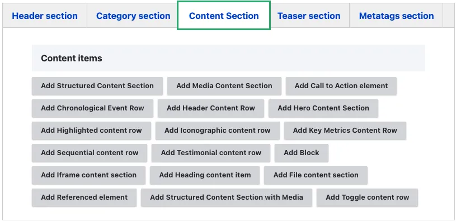Add a Media Content Section
Image resolution: width=456 pixels, height=222 pixels.
pyautogui.click(x=224, y=86)
